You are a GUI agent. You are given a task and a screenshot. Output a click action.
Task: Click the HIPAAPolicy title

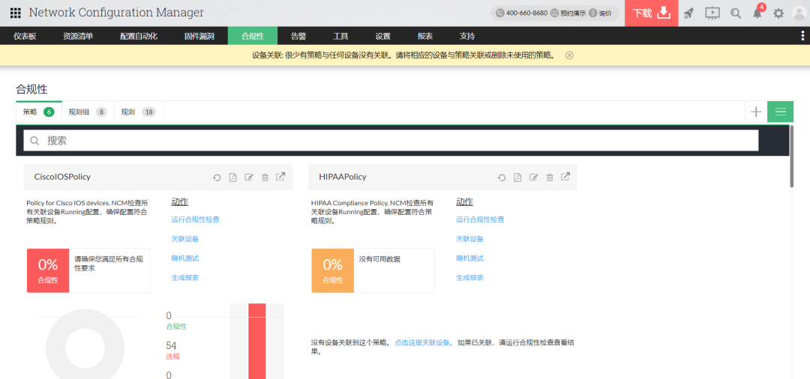click(x=343, y=177)
